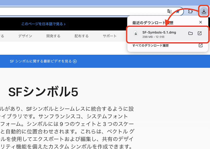This screenshot has width=210, height=149.
Task: Click the open-in-new-tab icon beside すべてのダウンロード履歴
Action: (201, 46)
